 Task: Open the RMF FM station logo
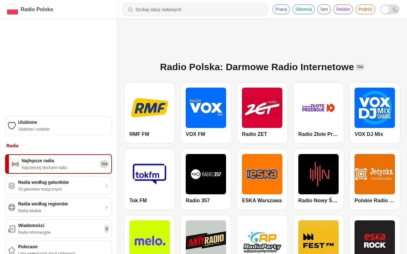(x=149, y=108)
